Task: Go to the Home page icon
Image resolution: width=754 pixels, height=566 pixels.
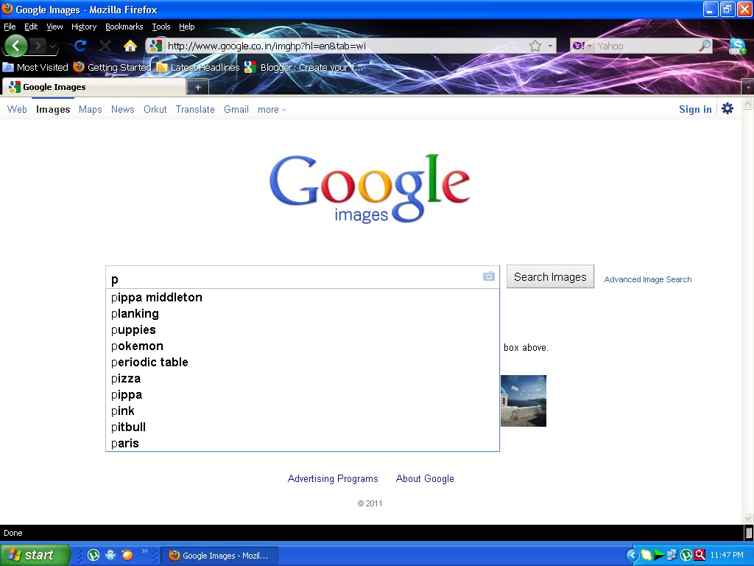Action: coord(130,46)
